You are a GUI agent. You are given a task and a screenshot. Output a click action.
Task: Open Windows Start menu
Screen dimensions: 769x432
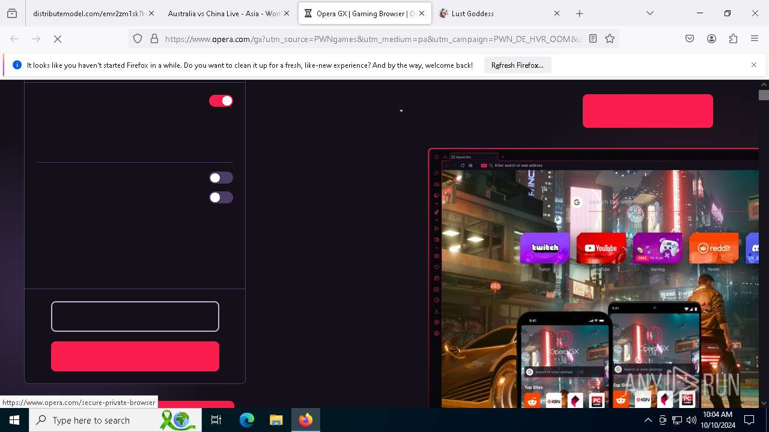click(x=14, y=420)
